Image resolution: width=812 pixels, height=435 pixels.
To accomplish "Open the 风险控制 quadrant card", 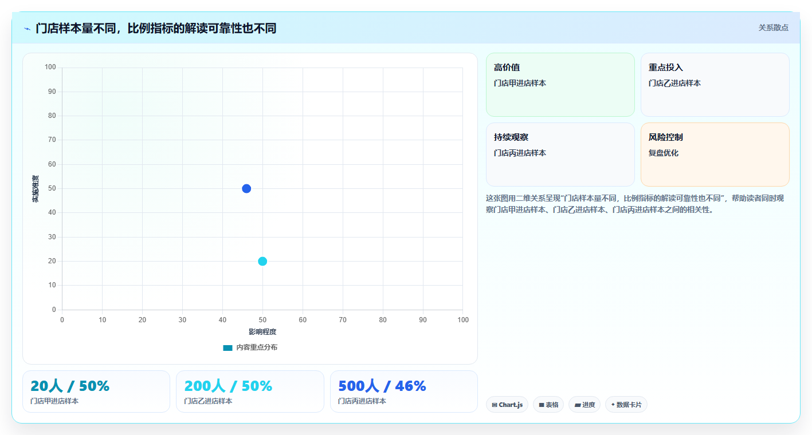I will point(715,155).
